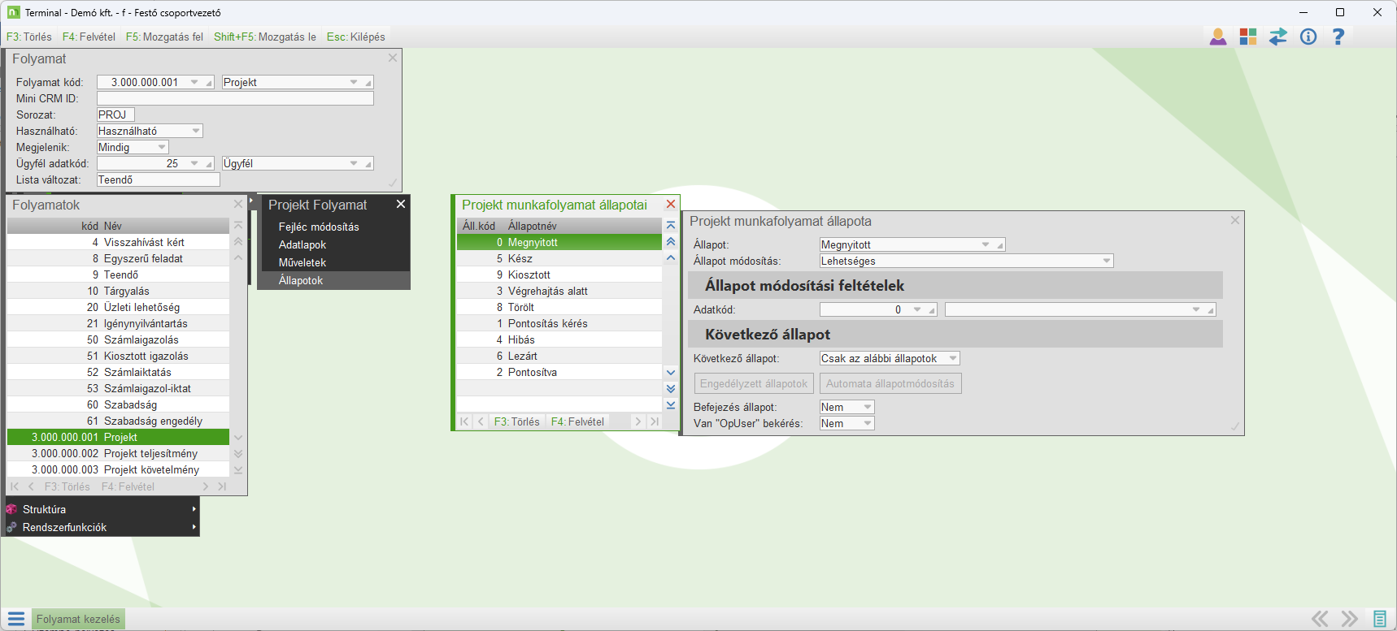Jump to bottom in állapotai list
This screenshot has width=1397, height=631.
(x=671, y=405)
